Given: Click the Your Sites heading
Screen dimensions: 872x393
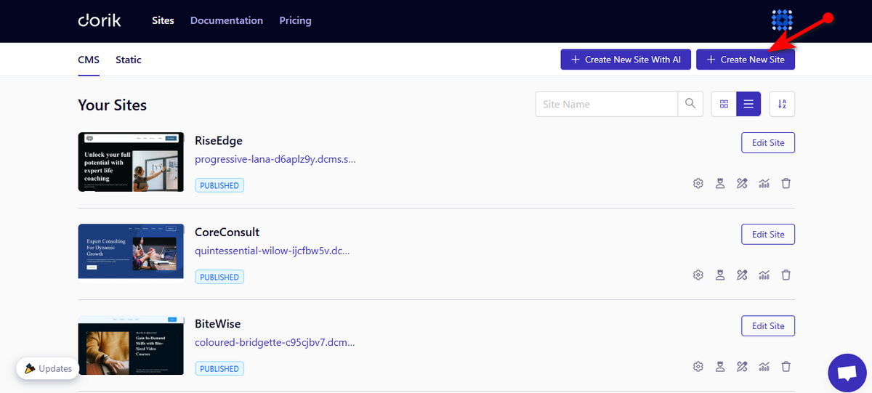Looking at the screenshot, I should tap(113, 105).
